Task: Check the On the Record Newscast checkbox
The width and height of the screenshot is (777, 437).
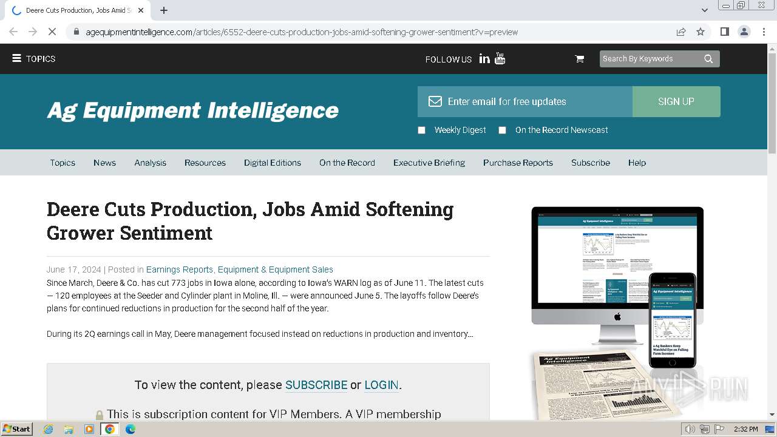Action: click(503, 130)
